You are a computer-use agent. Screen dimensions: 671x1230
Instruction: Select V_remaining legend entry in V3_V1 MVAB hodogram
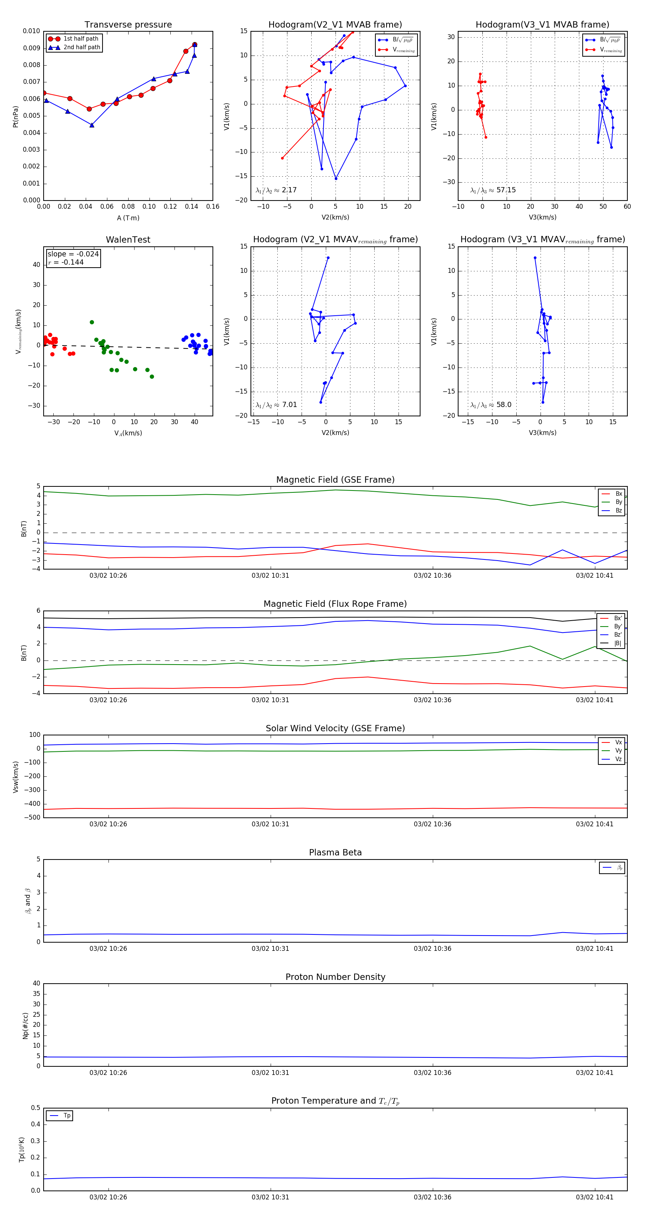pyautogui.click(x=604, y=50)
